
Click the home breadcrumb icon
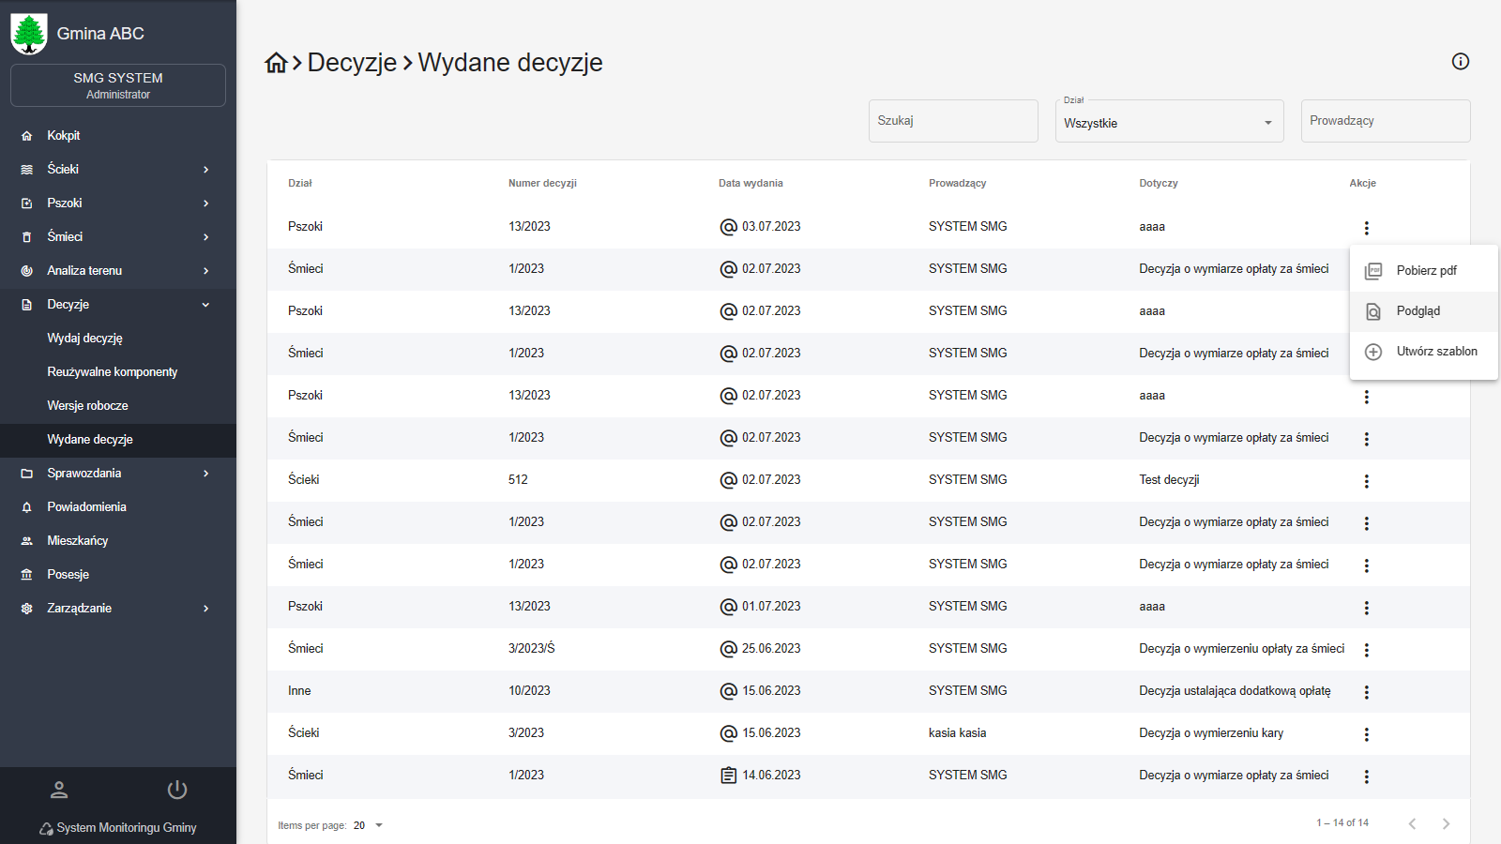276,63
